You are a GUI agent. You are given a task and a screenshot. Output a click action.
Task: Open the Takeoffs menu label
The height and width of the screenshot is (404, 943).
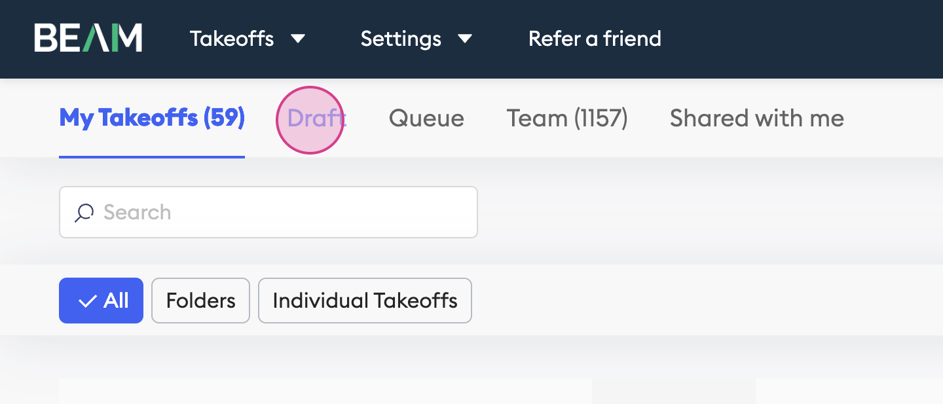coord(232,39)
